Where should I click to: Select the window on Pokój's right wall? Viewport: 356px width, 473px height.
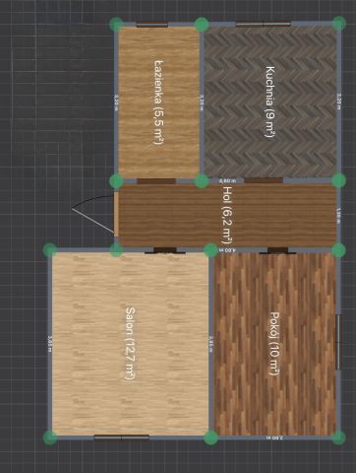(x=339, y=342)
